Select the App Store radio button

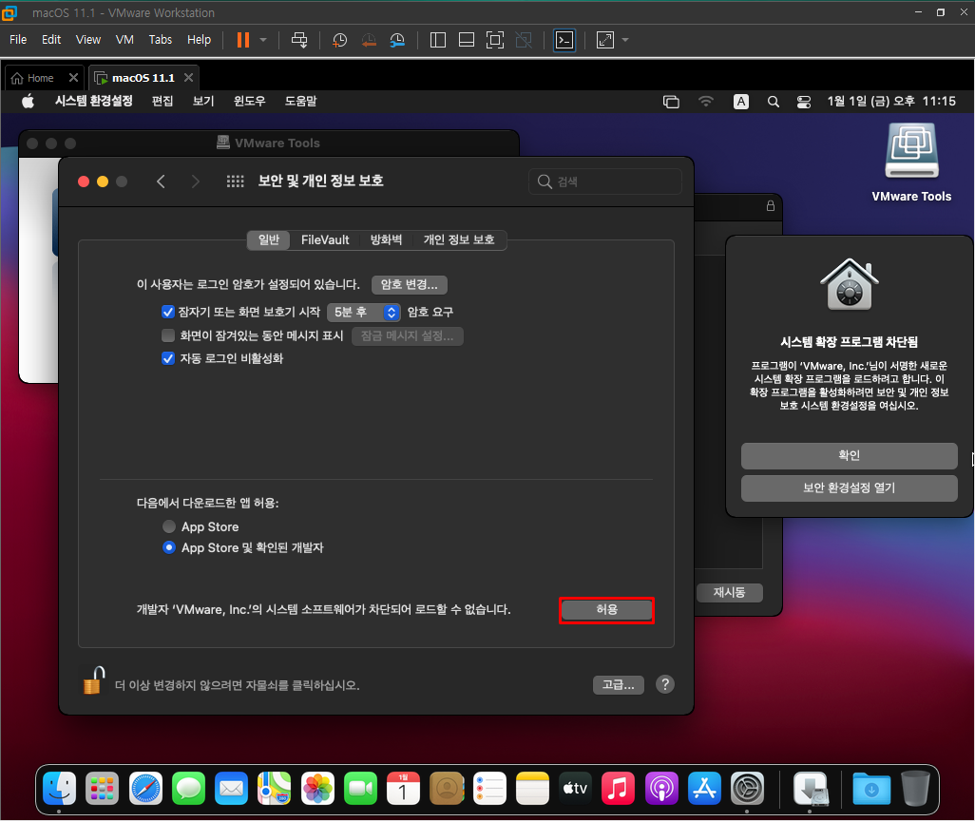[168, 526]
